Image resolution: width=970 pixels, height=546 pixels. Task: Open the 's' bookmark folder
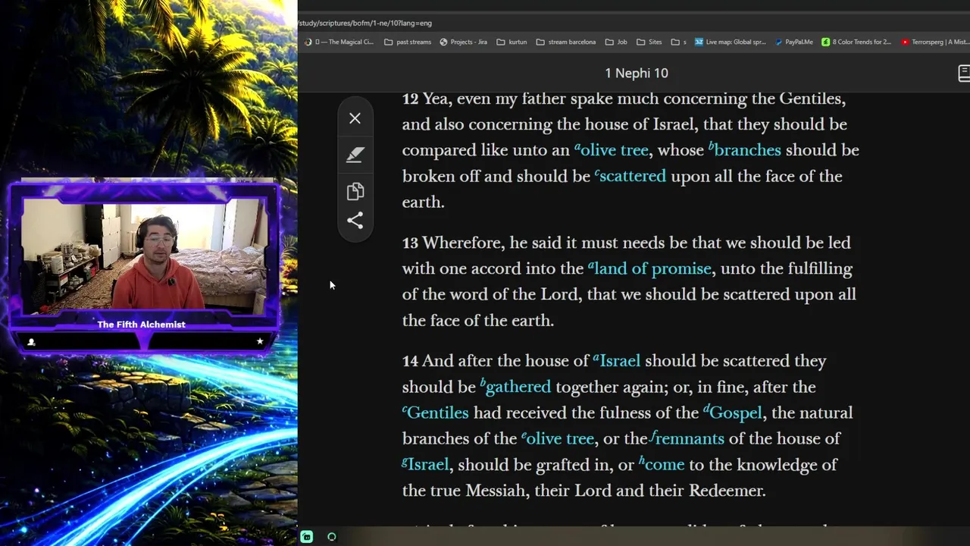(x=679, y=42)
